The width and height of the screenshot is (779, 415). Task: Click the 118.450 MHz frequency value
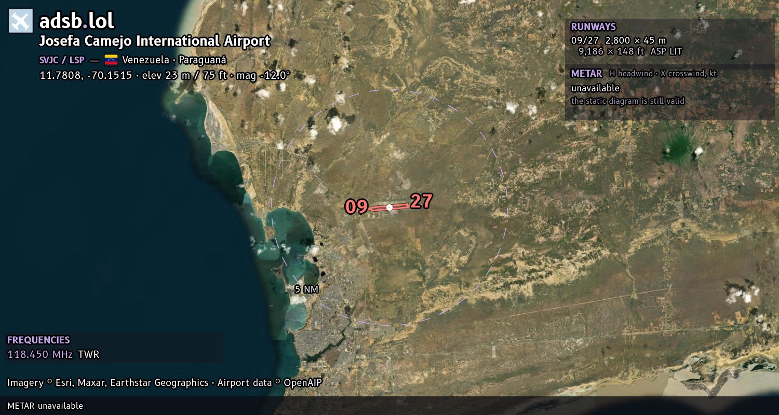[x=40, y=355]
